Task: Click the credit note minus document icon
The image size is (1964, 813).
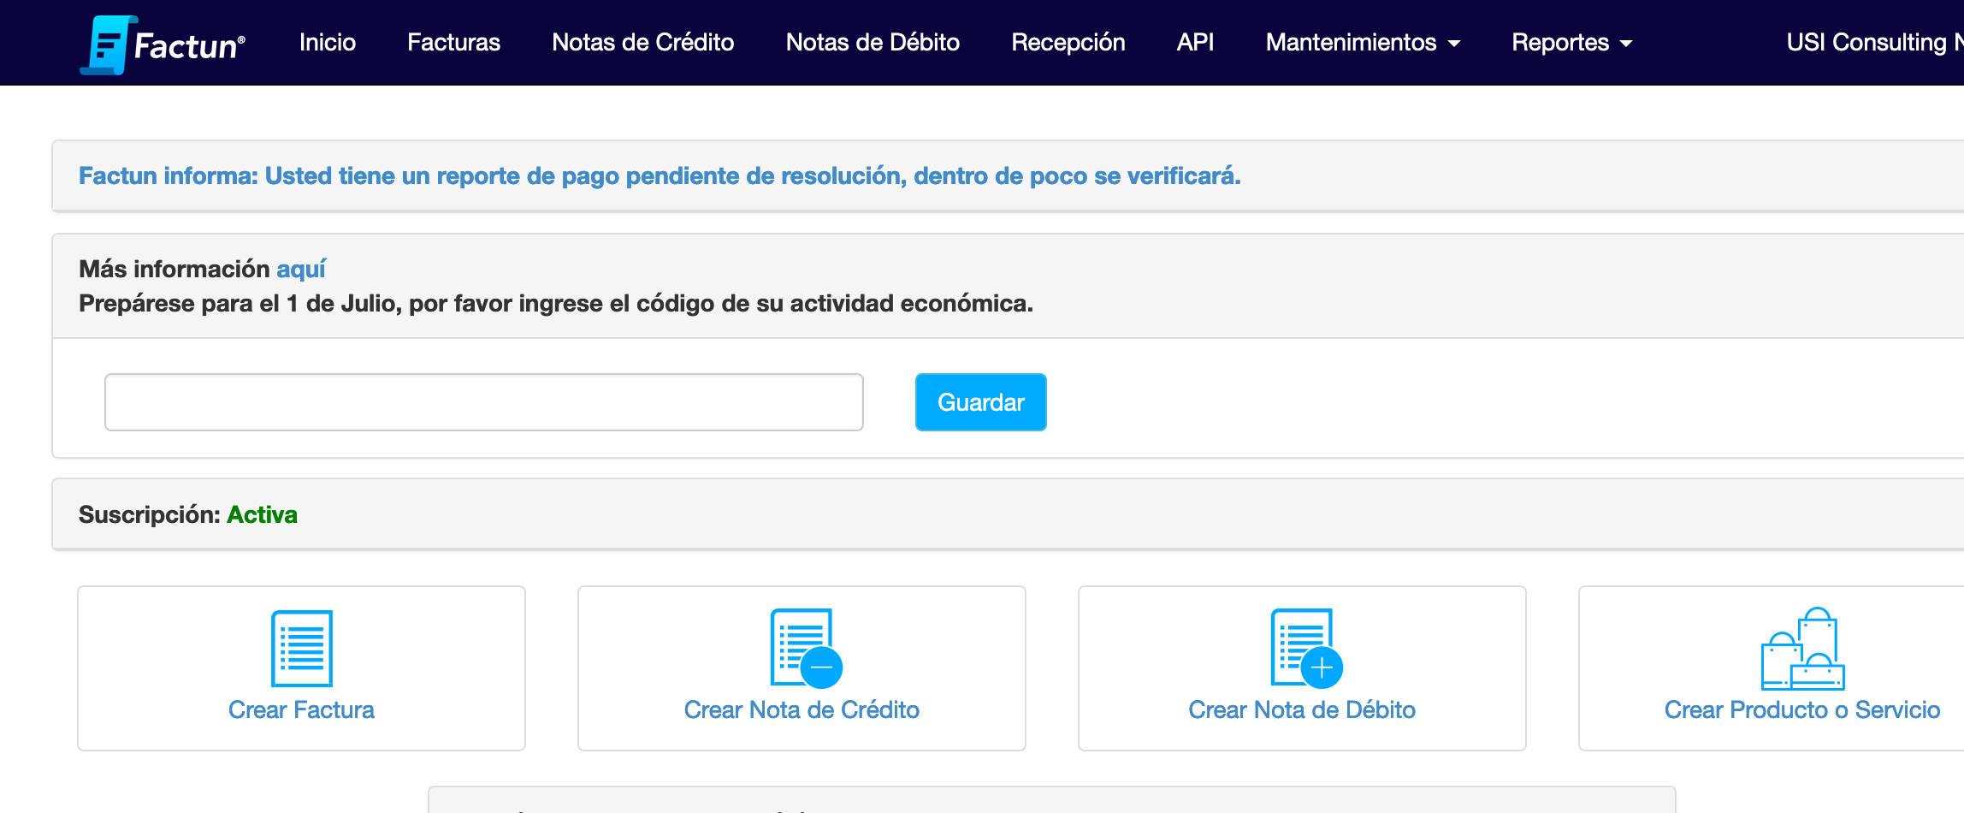Action: 805,648
